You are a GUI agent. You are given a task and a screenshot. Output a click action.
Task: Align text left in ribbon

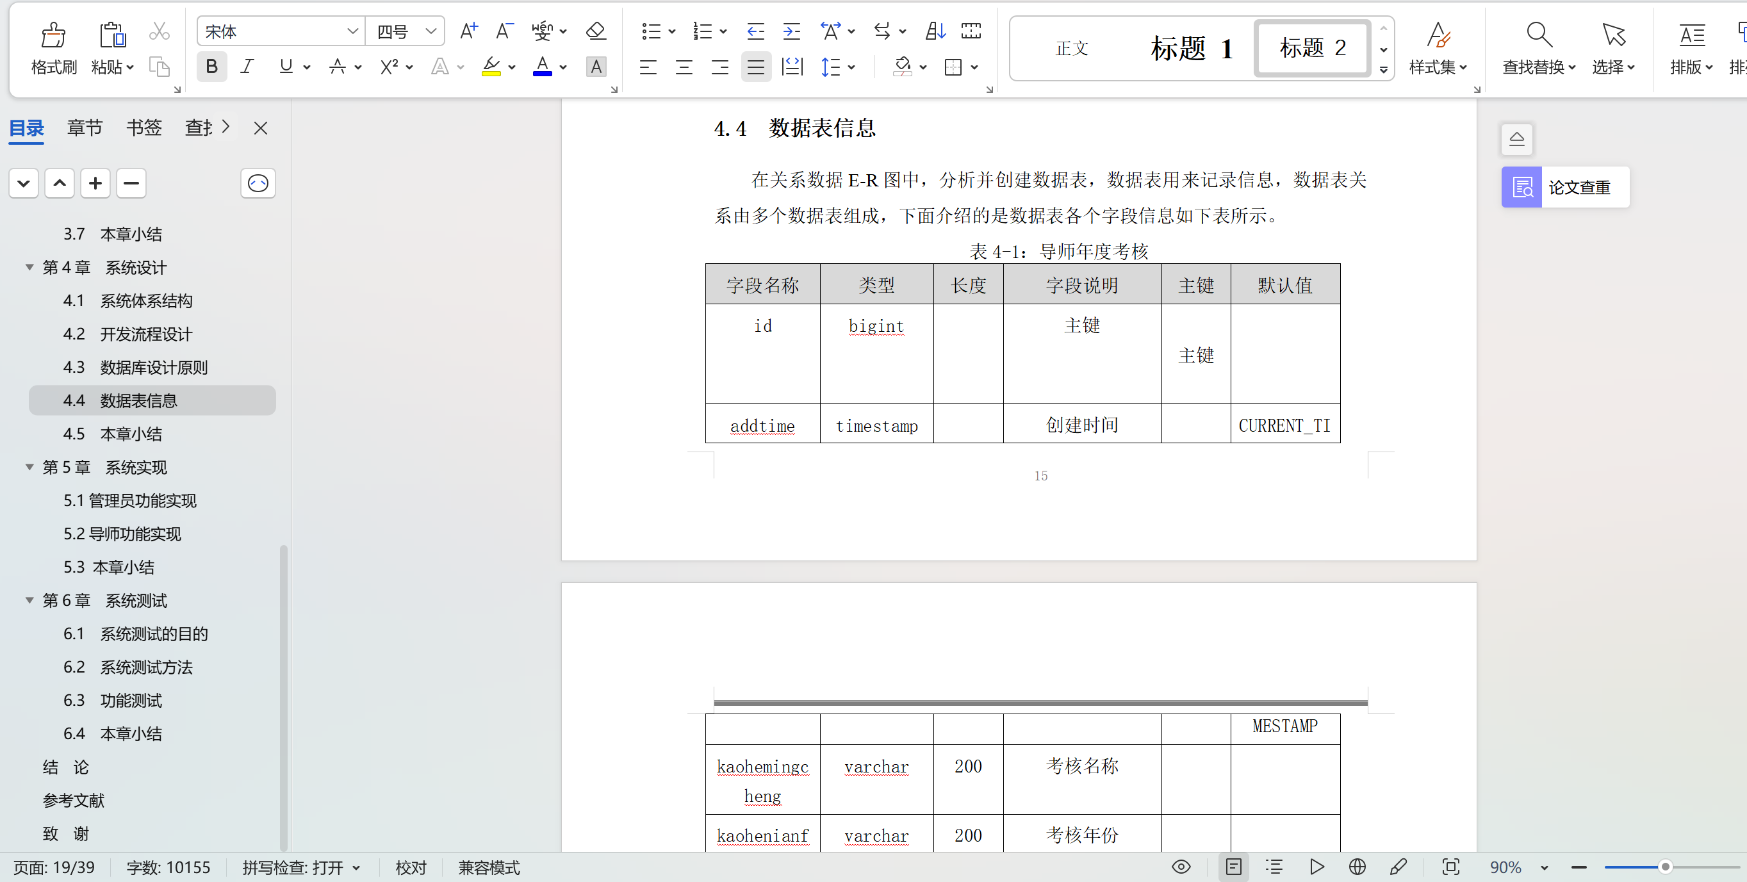648,67
